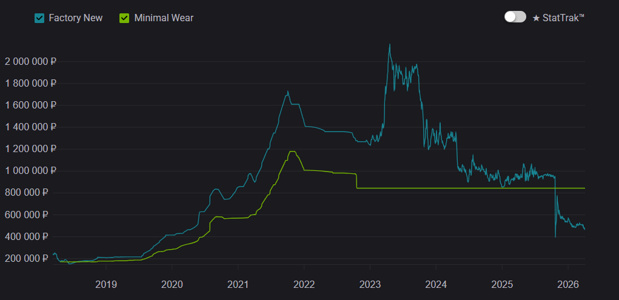Click the Minimal Wear peak before 2022
The height and width of the screenshot is (300, 619).
point(292,152)
